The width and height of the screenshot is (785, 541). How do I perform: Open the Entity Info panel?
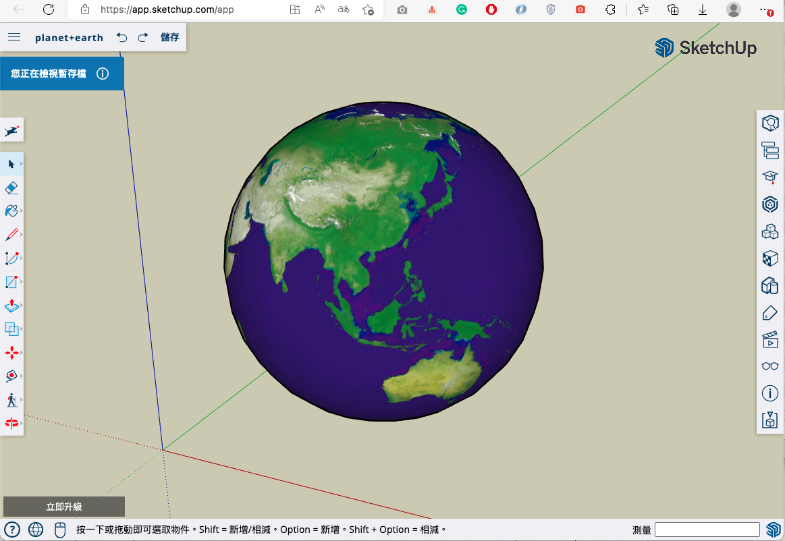click(770, 123)
